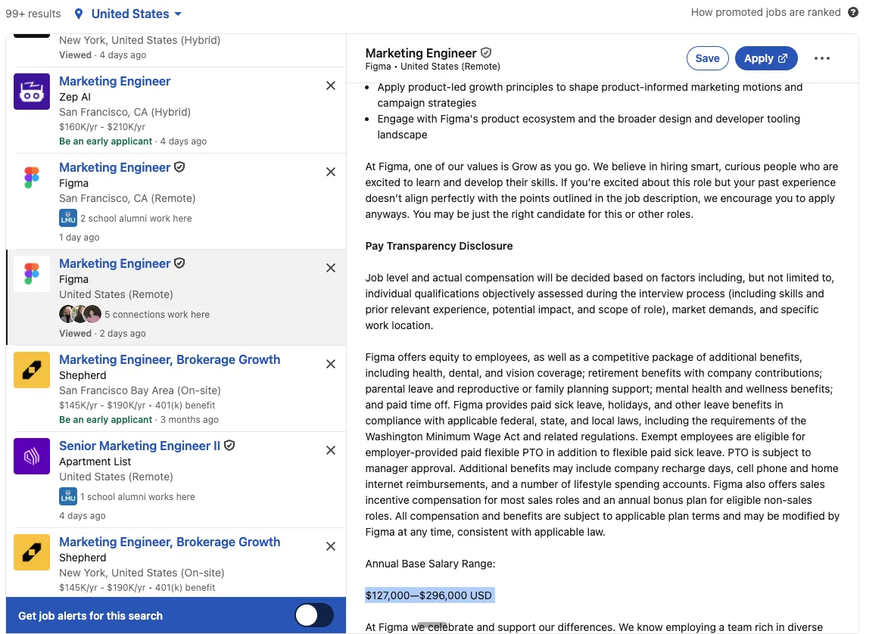Open Figma Marketing Engineer San Francisco title link
888x634 pixels.
click(114, 167)
